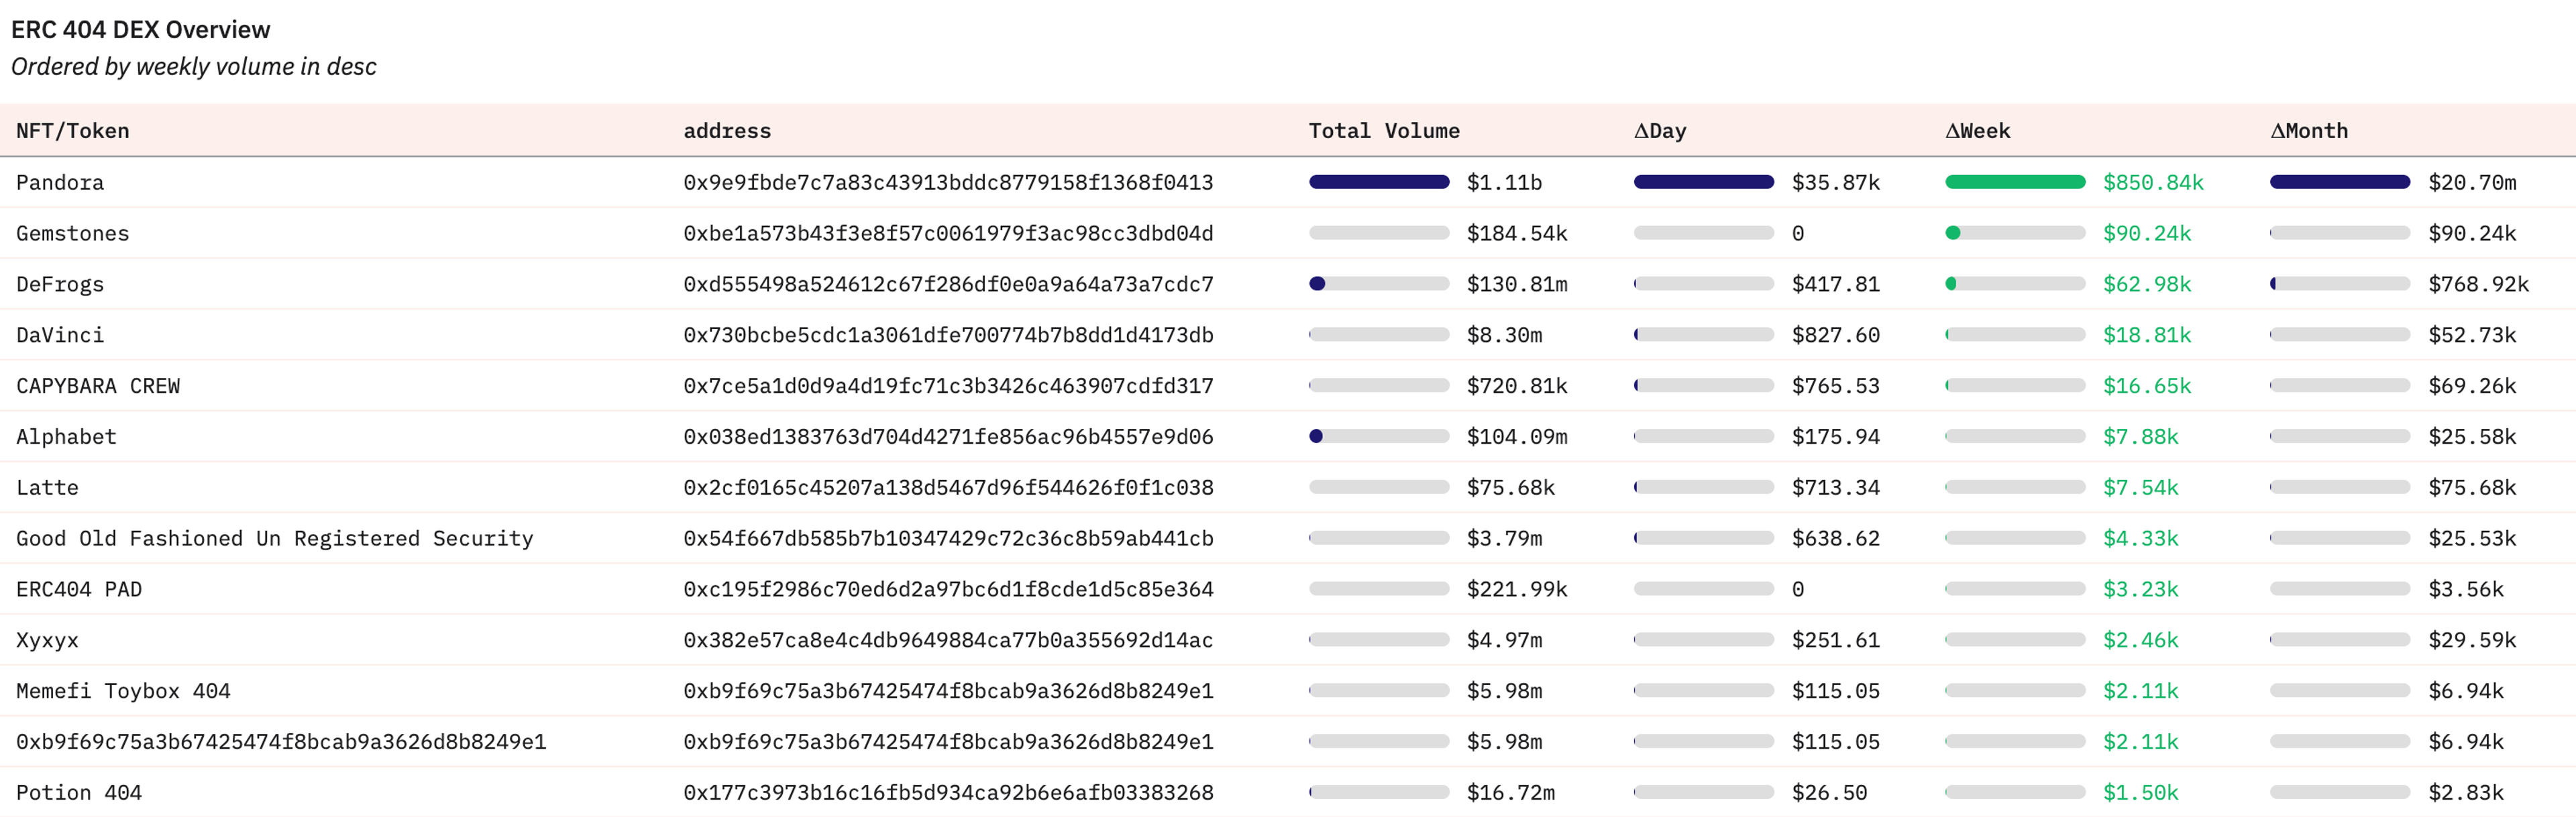Click Pandora's green ΔWeek progress bar
The height and width of the screenshot is (817, 2576).
click(2015, 182)
